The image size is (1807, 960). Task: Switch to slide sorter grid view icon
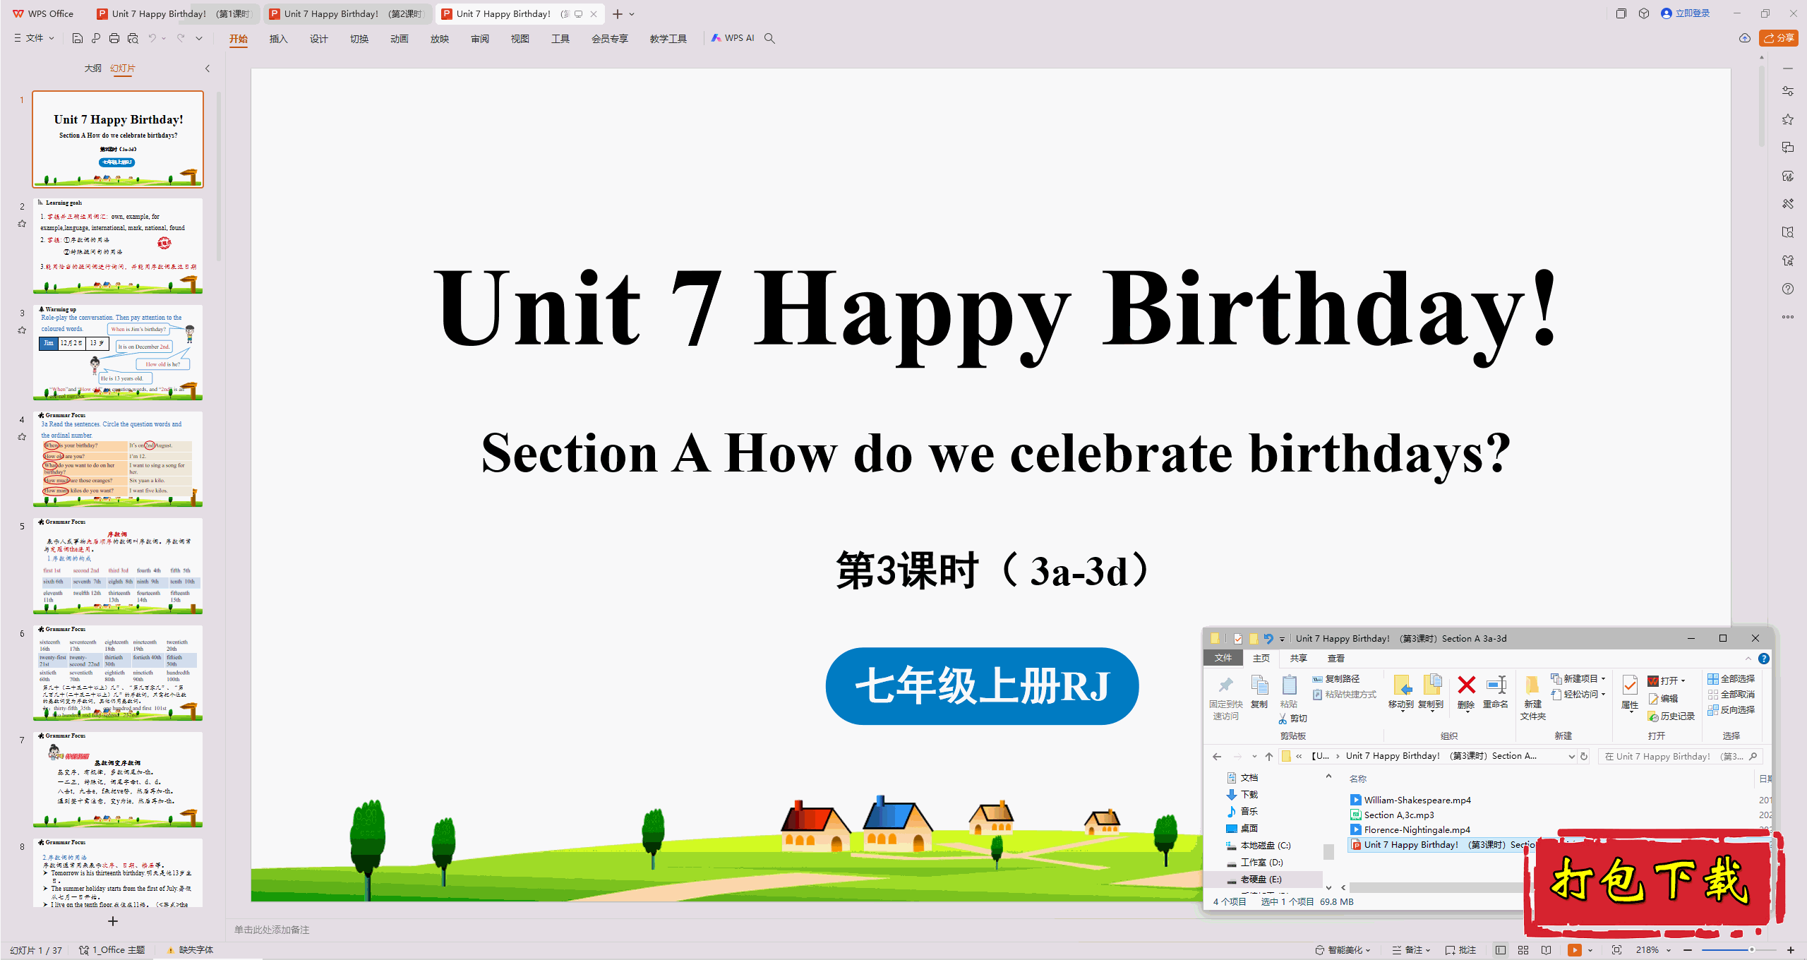[x=1523, y=950]
